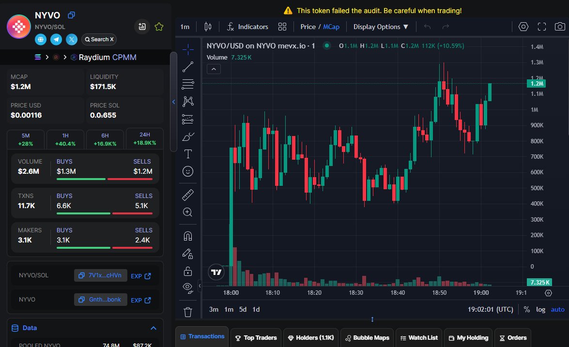Open time axis settings gear

coord(548,293)
